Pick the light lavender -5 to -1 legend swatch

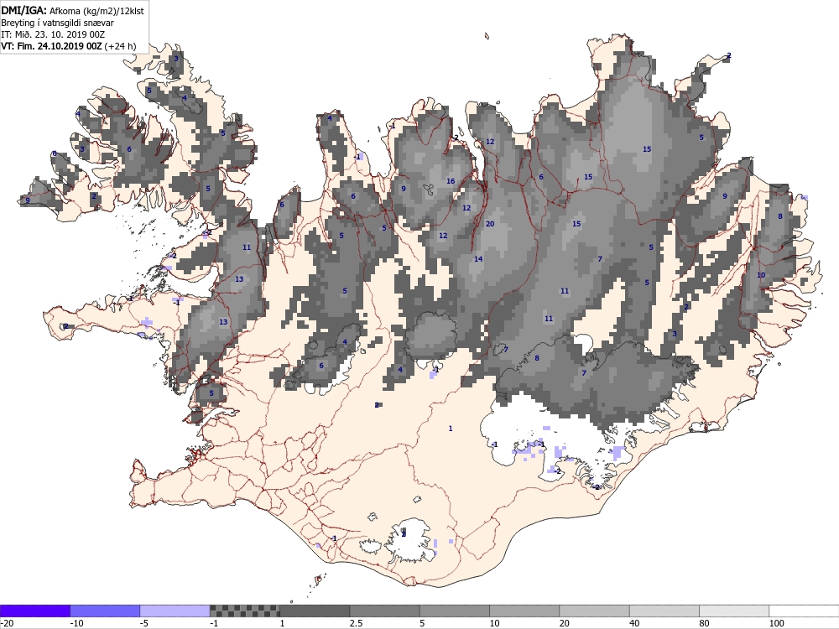(175, 611)
